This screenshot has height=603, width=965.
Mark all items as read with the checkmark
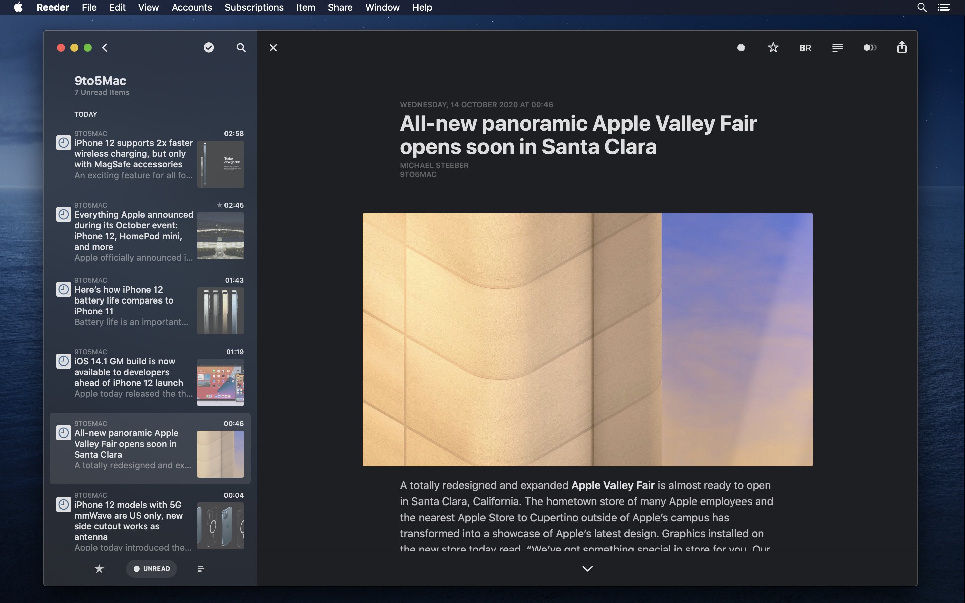click(x=208, y=48)
